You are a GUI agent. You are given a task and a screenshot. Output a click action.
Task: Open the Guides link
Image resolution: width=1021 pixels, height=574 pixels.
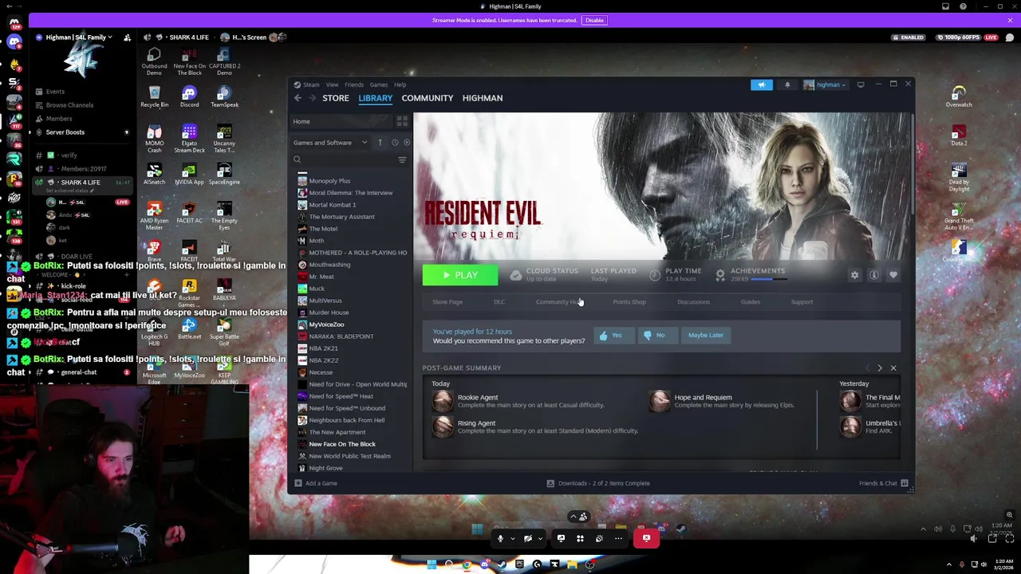coord(751,302)
